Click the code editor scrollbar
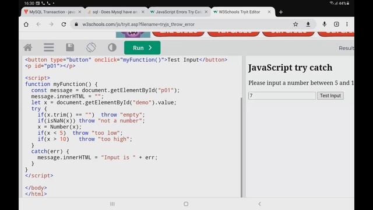The image size is (373, 210). pos(241,148)
